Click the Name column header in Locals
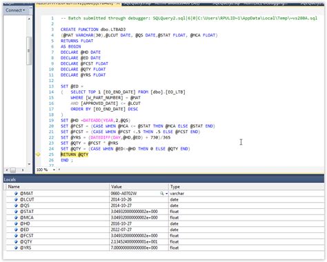327x262 pixels. (57, 187)
